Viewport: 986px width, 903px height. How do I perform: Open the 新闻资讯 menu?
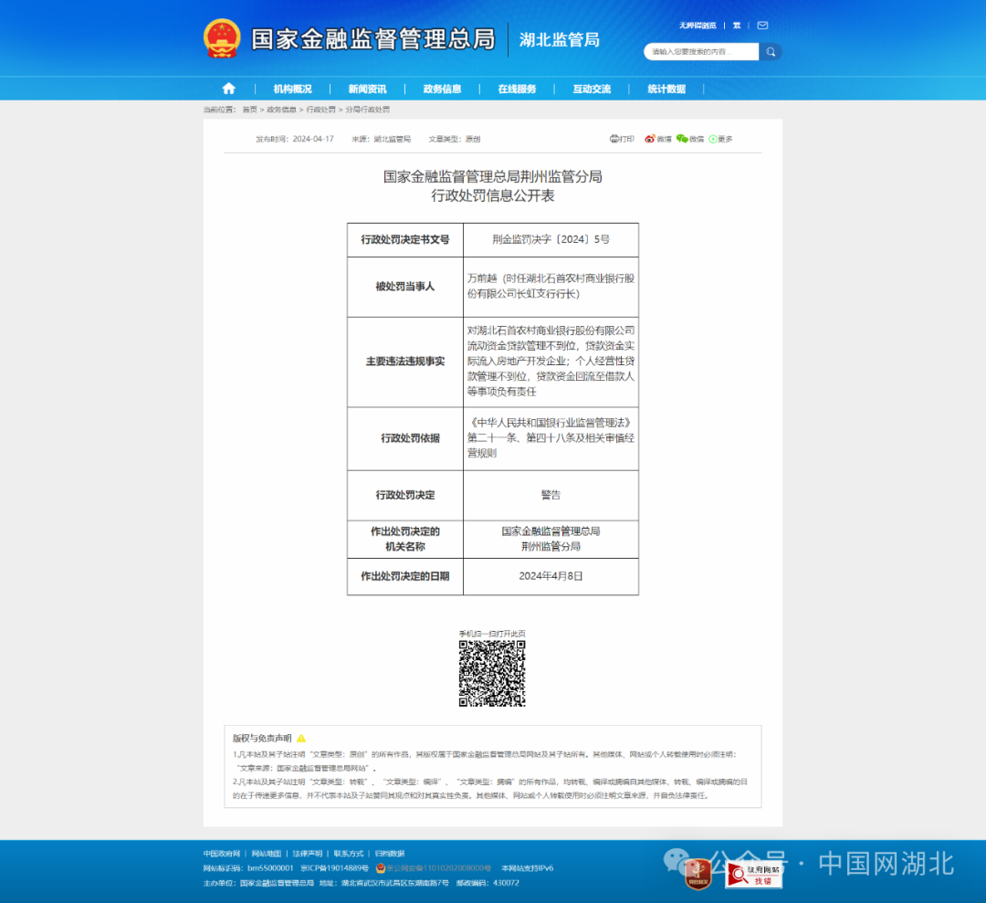click(x=367, y=89)
